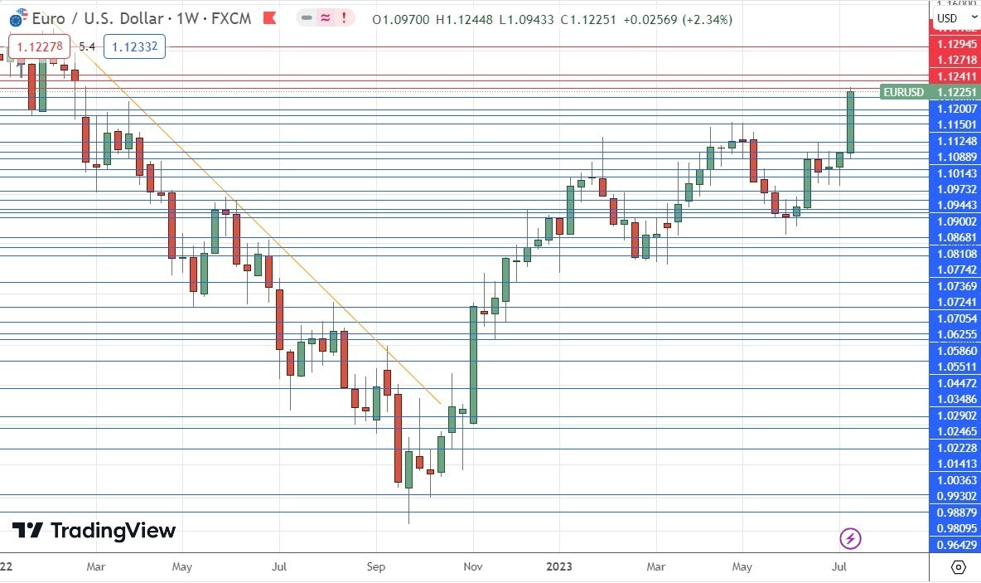
Task: Open chart settings hexagon gear icon
Action: [x=958, y=567]
